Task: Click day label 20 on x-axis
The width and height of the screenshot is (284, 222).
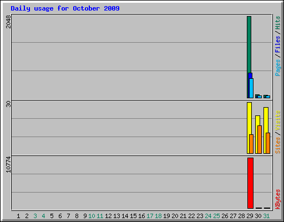Action: (175, 216)
